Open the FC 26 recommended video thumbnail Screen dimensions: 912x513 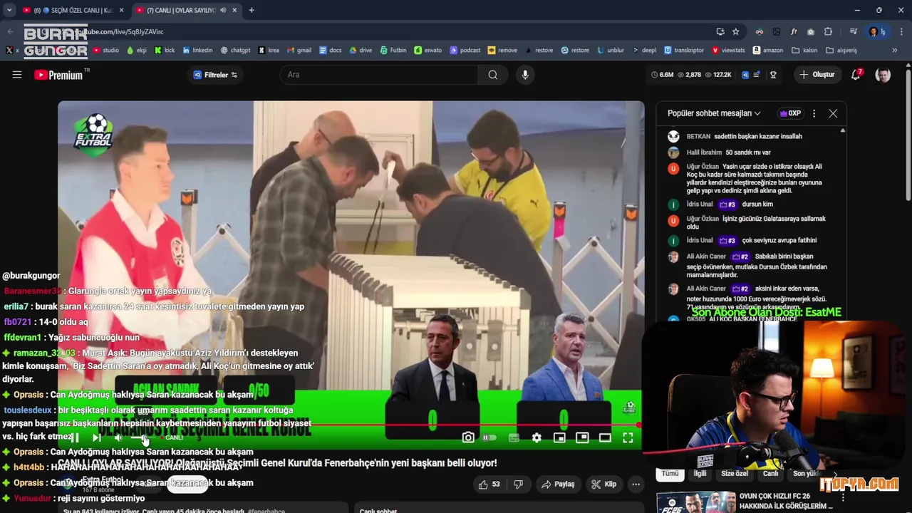click(x=696, y=502)
